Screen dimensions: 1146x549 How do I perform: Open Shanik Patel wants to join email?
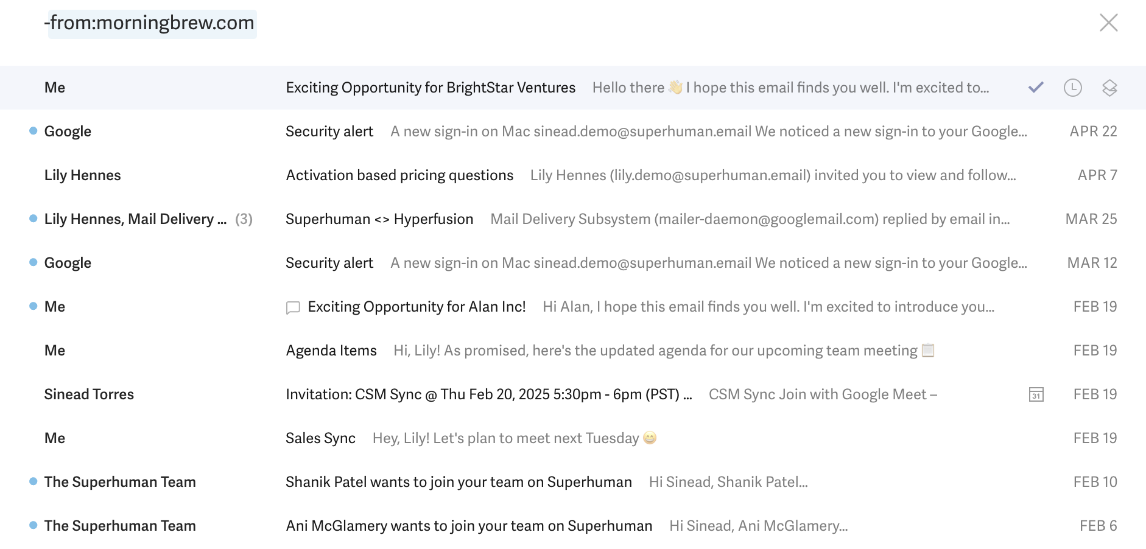[x=573, y=482]
